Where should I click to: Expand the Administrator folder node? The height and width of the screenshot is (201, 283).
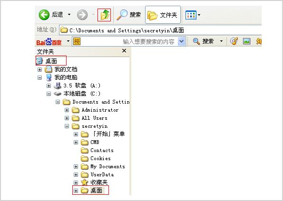67,110
